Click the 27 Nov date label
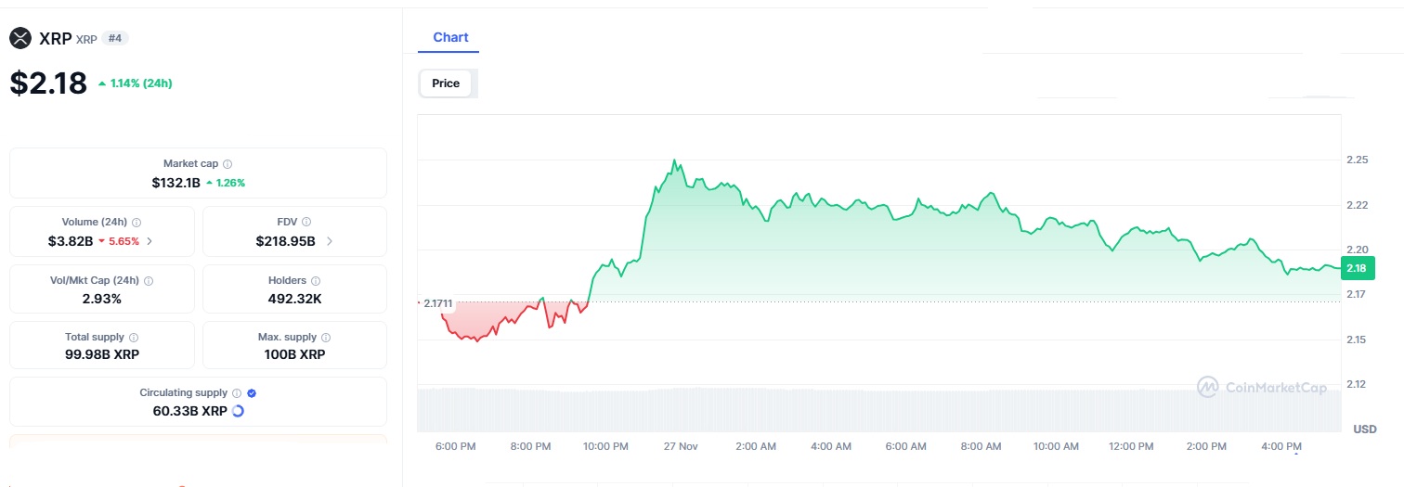Viewport: 1404px width, 487px height. click(681, 446)
